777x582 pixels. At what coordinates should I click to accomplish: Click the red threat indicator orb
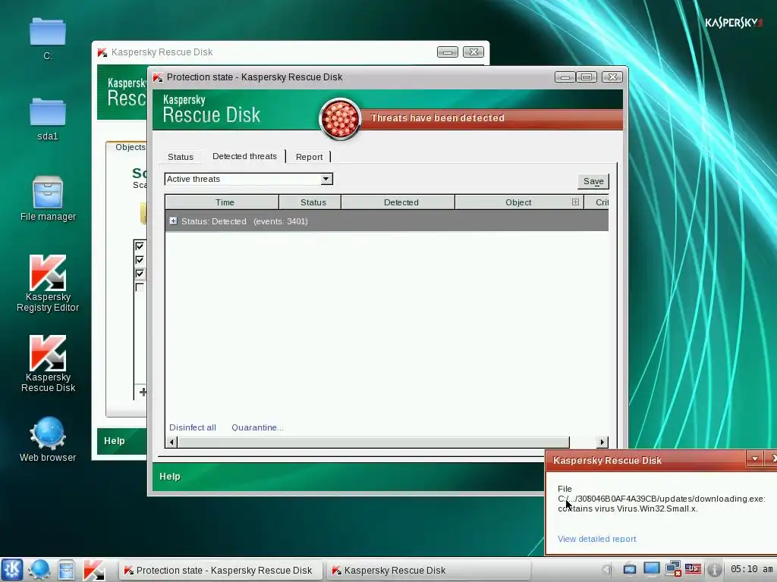(x=340, y=119)
